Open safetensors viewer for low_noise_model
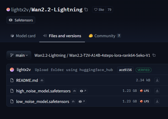Viewport: 168px width, 119px height. click(x=82, y=102)
